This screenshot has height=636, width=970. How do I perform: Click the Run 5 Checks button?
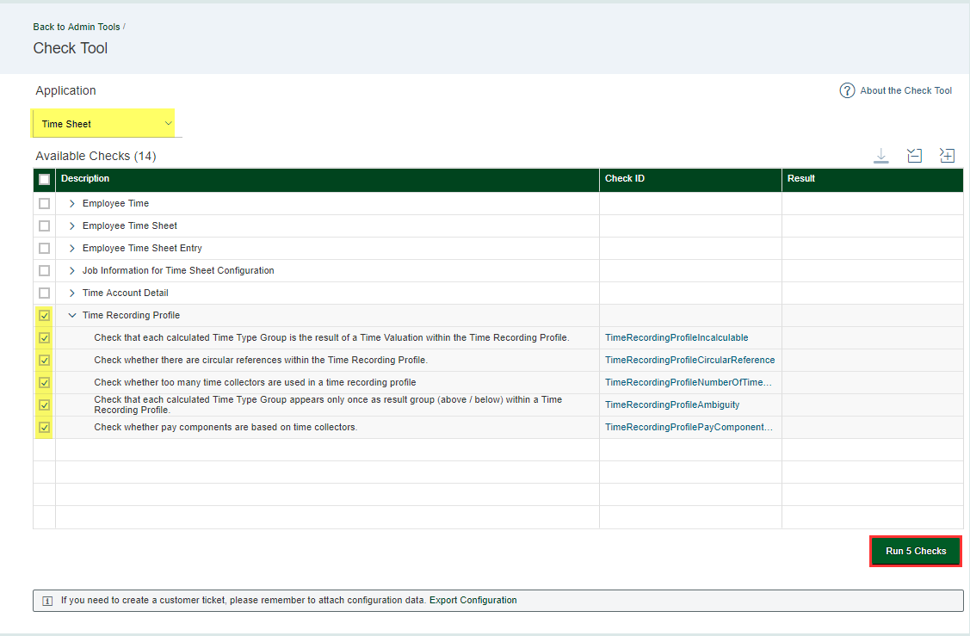coord(916,551)
